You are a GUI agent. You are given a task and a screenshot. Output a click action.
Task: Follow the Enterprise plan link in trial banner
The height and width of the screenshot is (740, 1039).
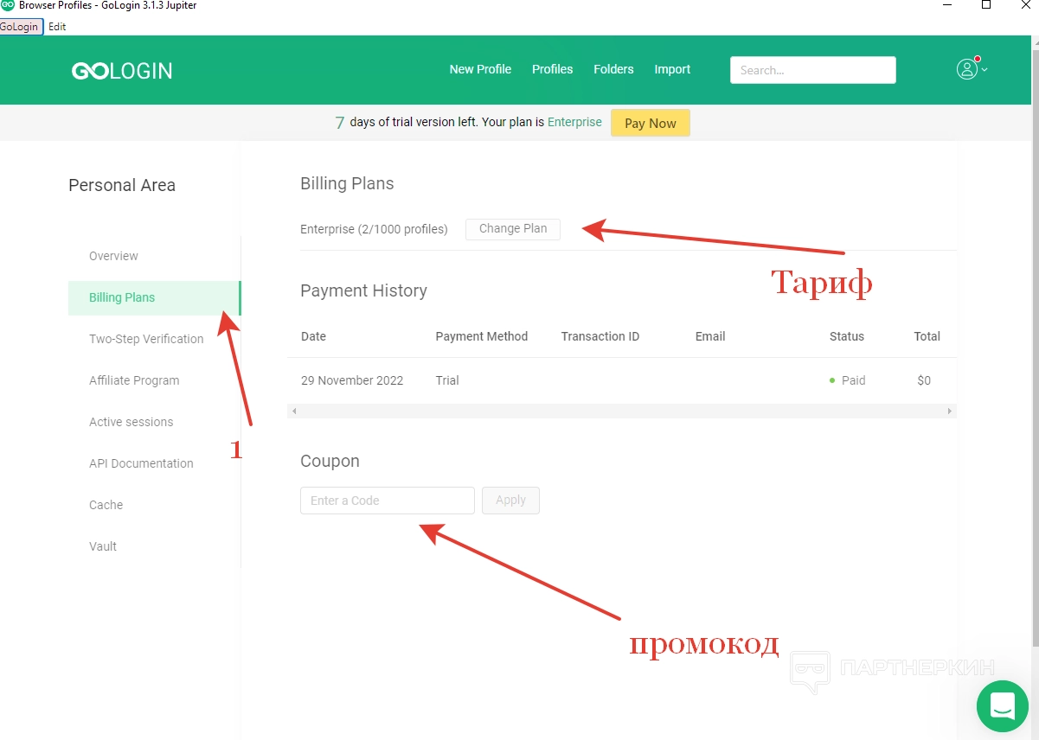click(574, 122)
